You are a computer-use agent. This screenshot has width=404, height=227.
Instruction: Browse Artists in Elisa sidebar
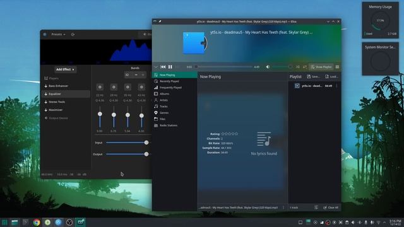[x=175, y=100]
